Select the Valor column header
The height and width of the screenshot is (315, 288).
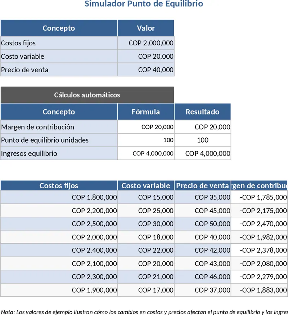pyautogui.click(x=146, y=28)
